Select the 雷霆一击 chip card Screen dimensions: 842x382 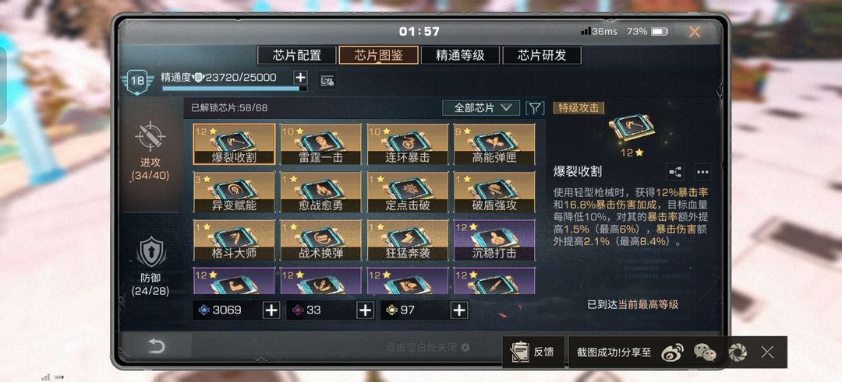[x=320, y=144]
